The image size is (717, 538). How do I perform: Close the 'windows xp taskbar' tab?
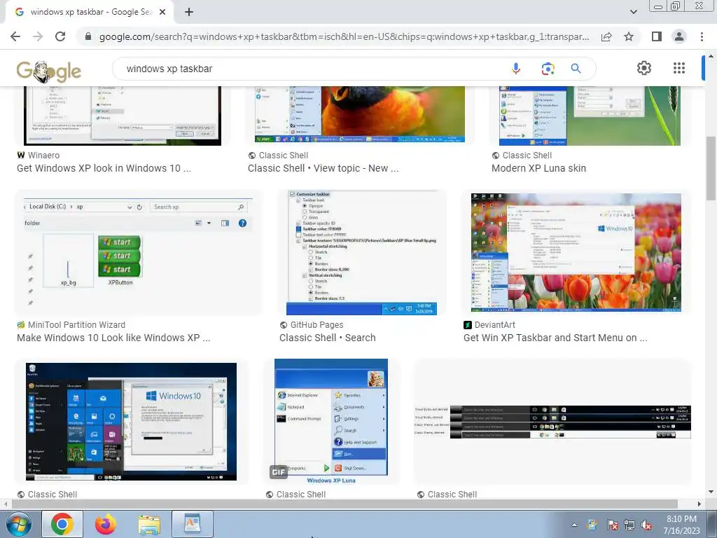coord(162,13)
